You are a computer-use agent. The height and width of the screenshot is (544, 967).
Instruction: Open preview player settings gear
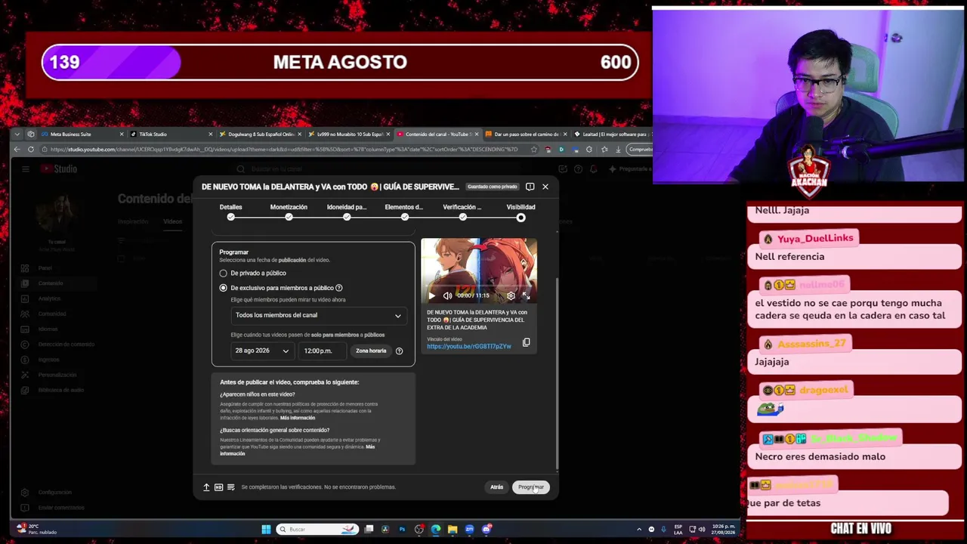511,295
